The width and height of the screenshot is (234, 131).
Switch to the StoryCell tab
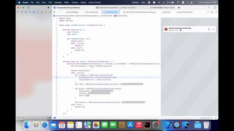click(166, 12)
